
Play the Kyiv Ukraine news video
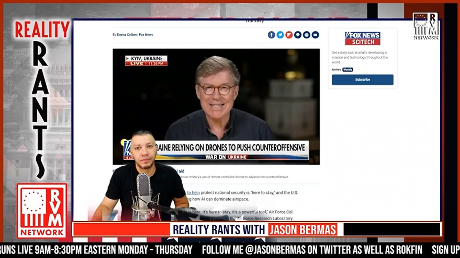pos(216,106)
